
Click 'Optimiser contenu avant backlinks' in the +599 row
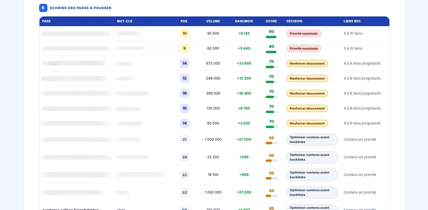312,157
